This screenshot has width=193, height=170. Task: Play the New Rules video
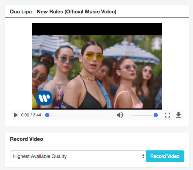16,115
